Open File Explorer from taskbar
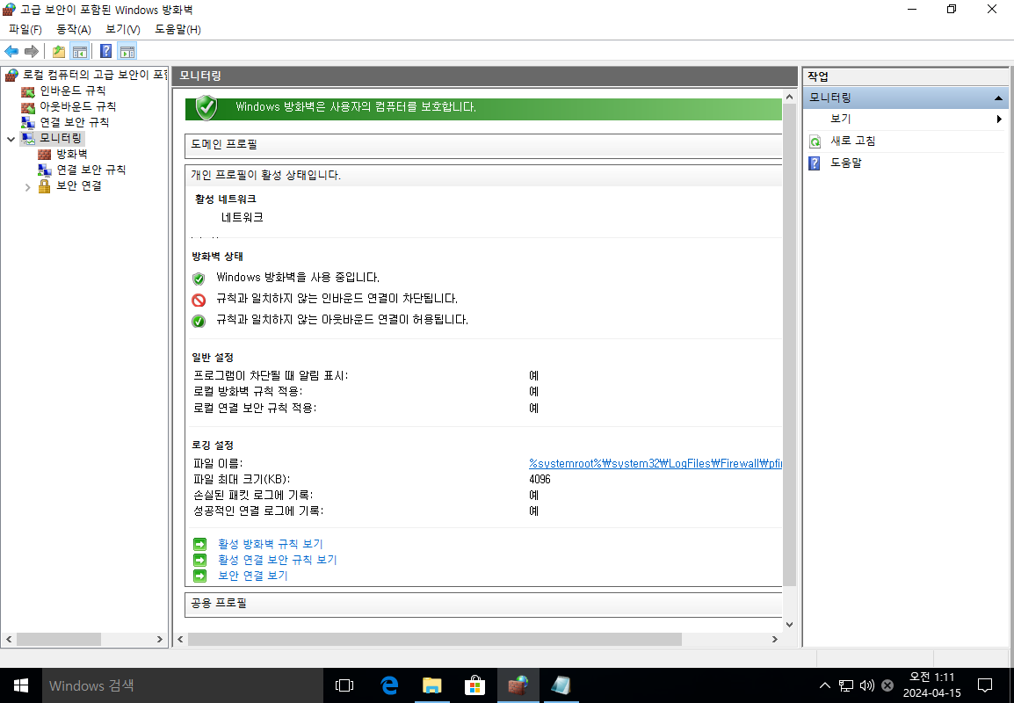This screenshot has height=703, width=1014. click(432, 685)
